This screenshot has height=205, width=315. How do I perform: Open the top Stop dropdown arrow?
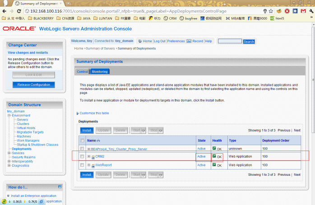pos(161,130)
